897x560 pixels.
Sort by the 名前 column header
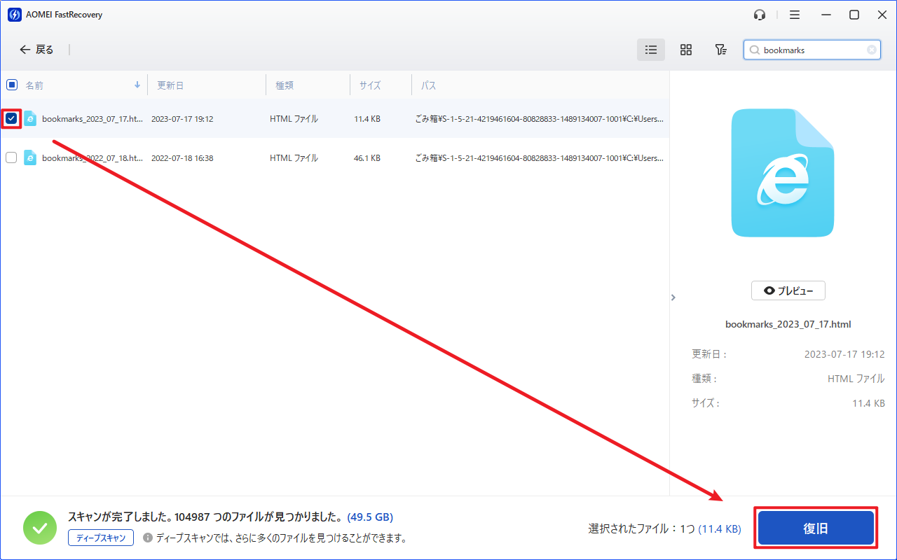click(x=34, y=85)
